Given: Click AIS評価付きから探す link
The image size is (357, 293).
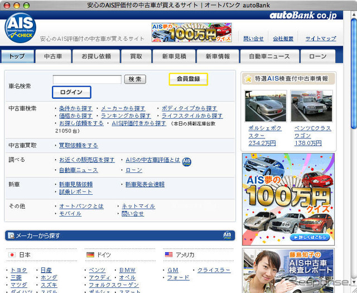Looking at the screenshot, I should coord(139,123).
